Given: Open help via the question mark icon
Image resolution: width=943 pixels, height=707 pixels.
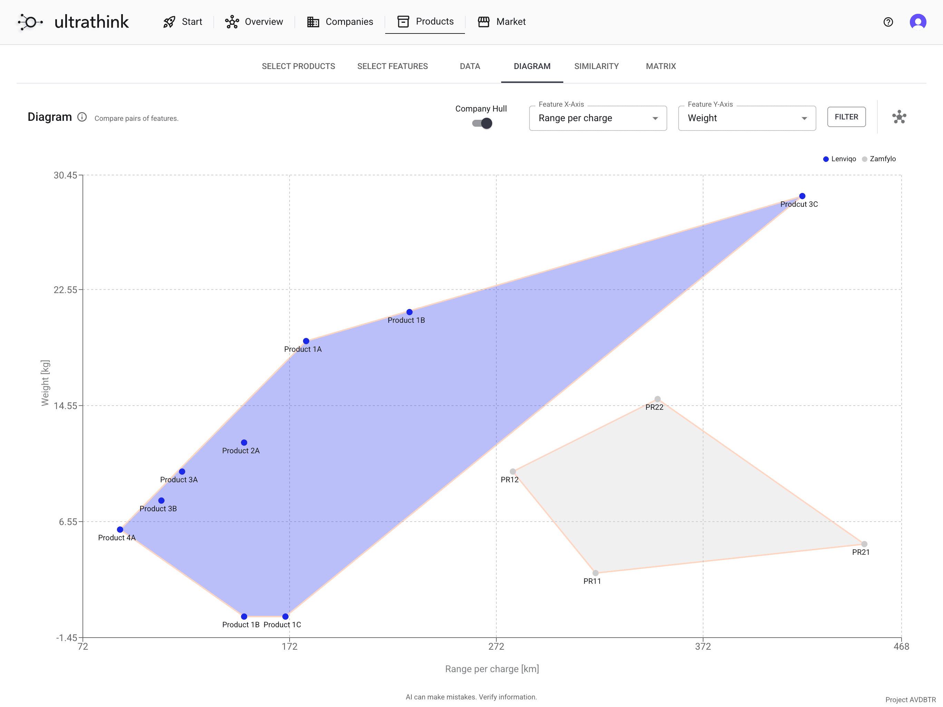Looking at the screenshot, I should pos(888,22).
